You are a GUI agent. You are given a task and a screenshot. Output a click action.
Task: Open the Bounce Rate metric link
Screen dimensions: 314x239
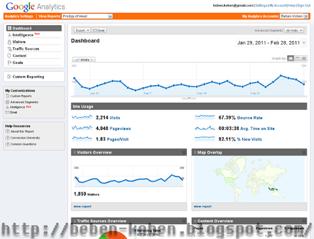tap(250, 118)
